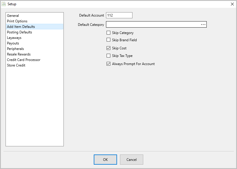This screenshot has width=237, height=169.
Task: Select Add Item Defaults section
Action: tap(35, 27)
